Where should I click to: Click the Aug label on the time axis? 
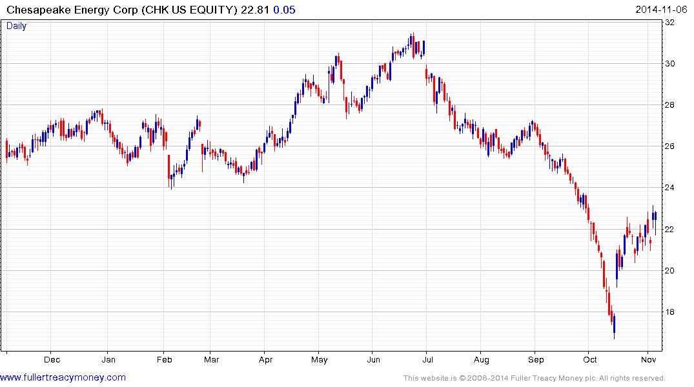click(x=482, y=359)
